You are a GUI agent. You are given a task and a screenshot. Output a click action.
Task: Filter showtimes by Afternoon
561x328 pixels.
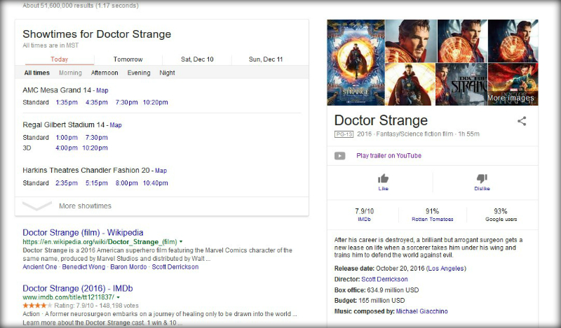coord(104,73)
